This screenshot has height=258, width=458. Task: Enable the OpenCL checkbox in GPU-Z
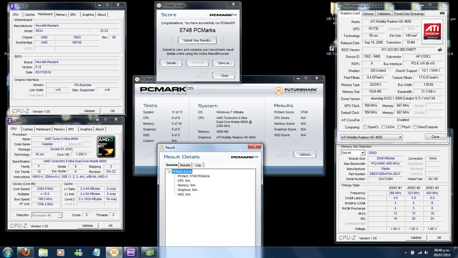(365, 127)
